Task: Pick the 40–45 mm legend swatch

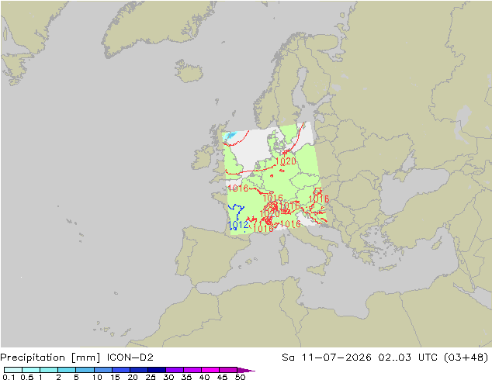Action: 210,370
